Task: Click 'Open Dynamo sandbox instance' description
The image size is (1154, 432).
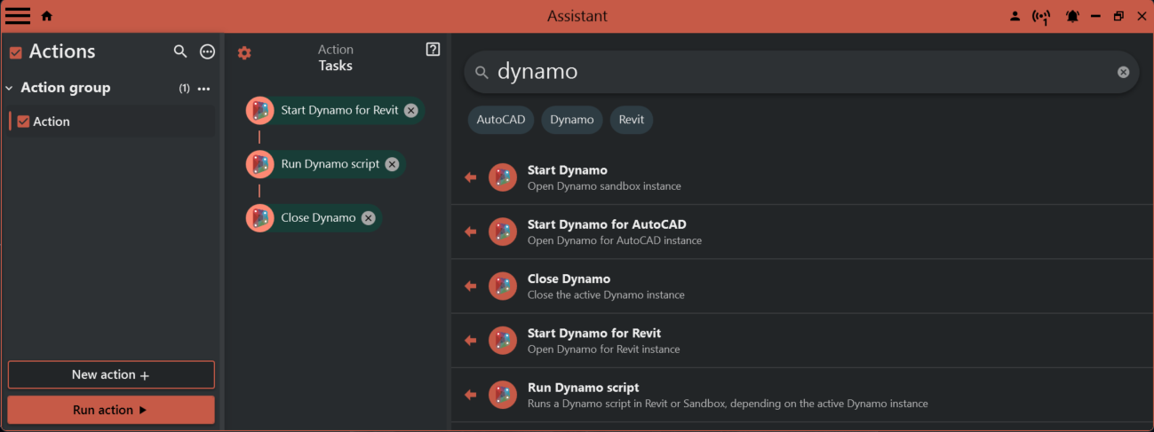Action: 604,186
